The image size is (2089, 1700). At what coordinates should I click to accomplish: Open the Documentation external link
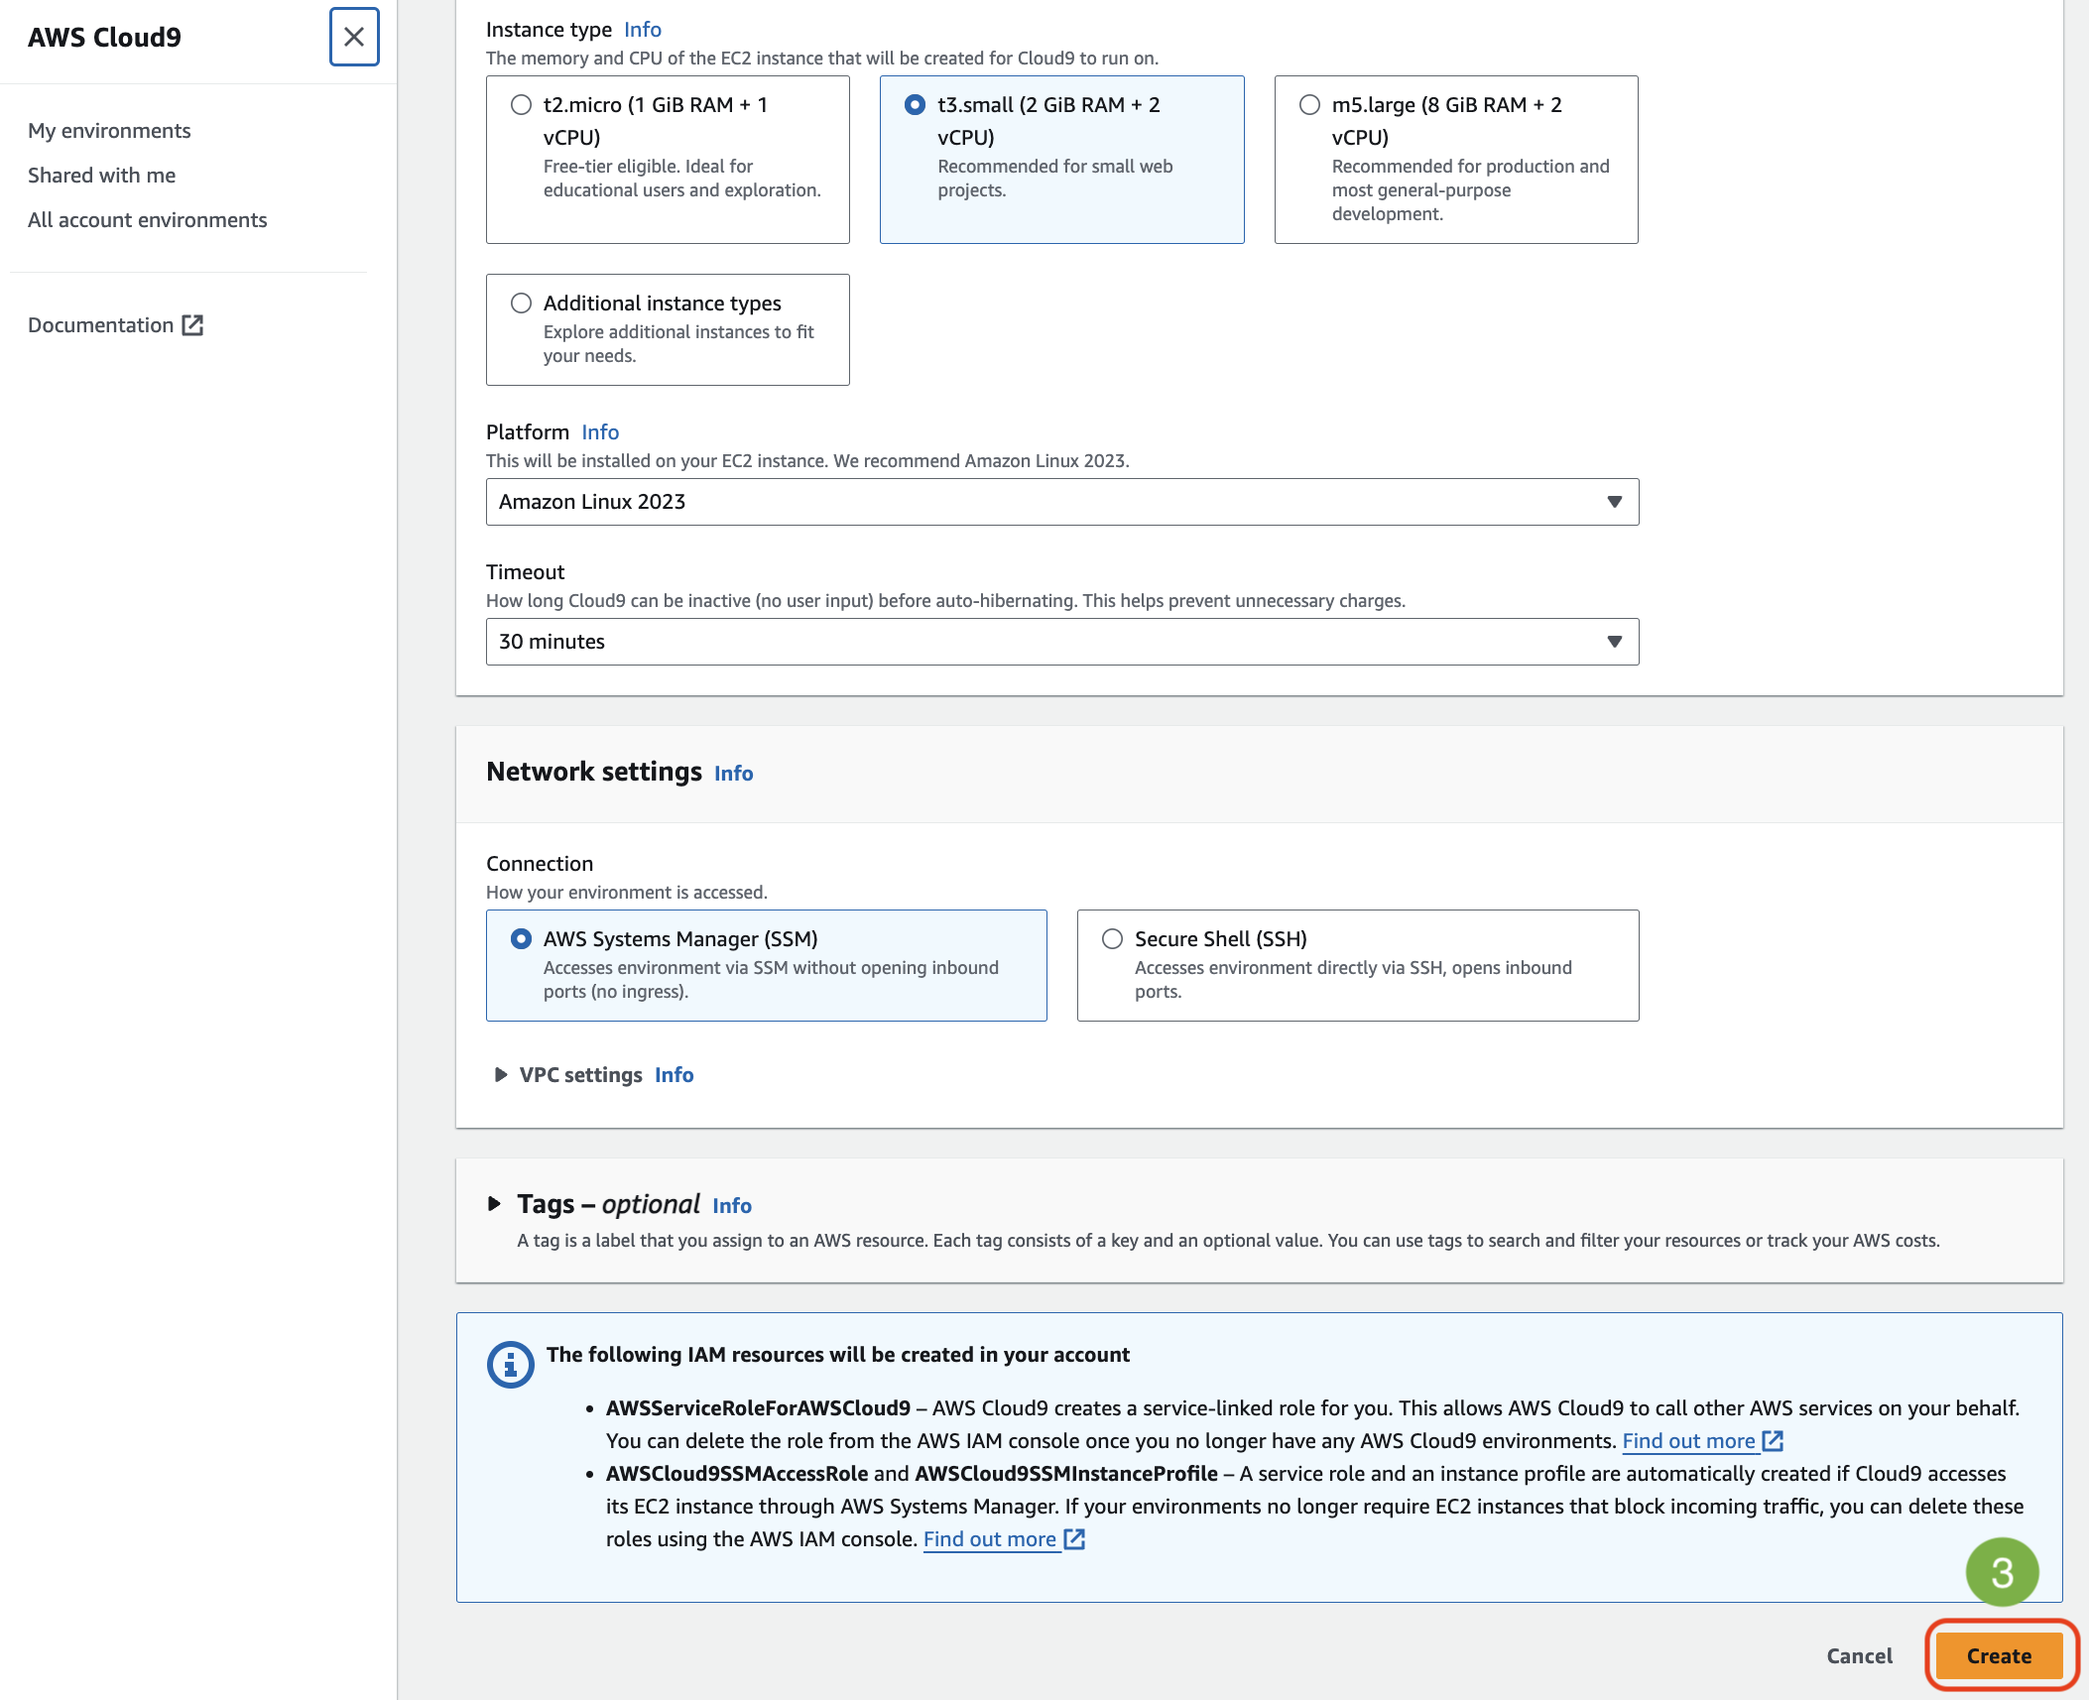pos(115,325)
